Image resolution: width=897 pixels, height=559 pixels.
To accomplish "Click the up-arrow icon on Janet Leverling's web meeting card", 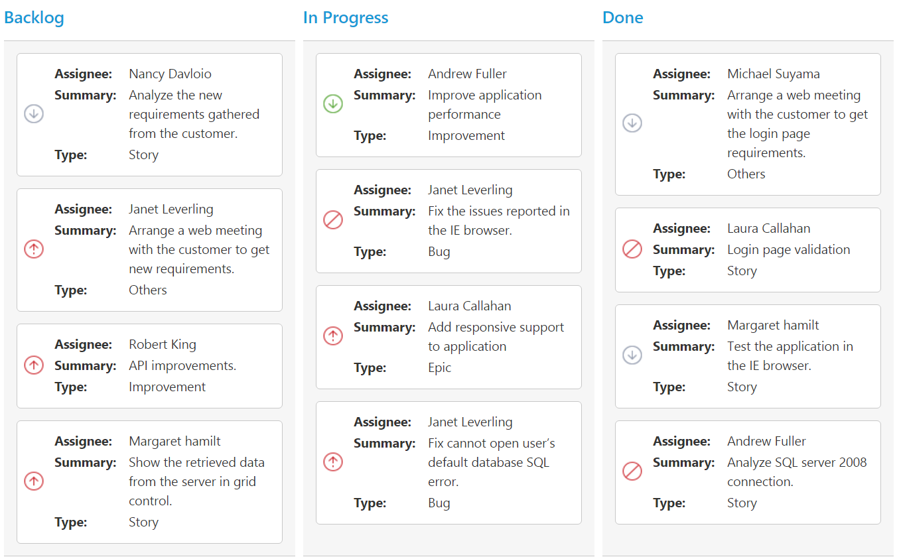I will coord(34,249).
